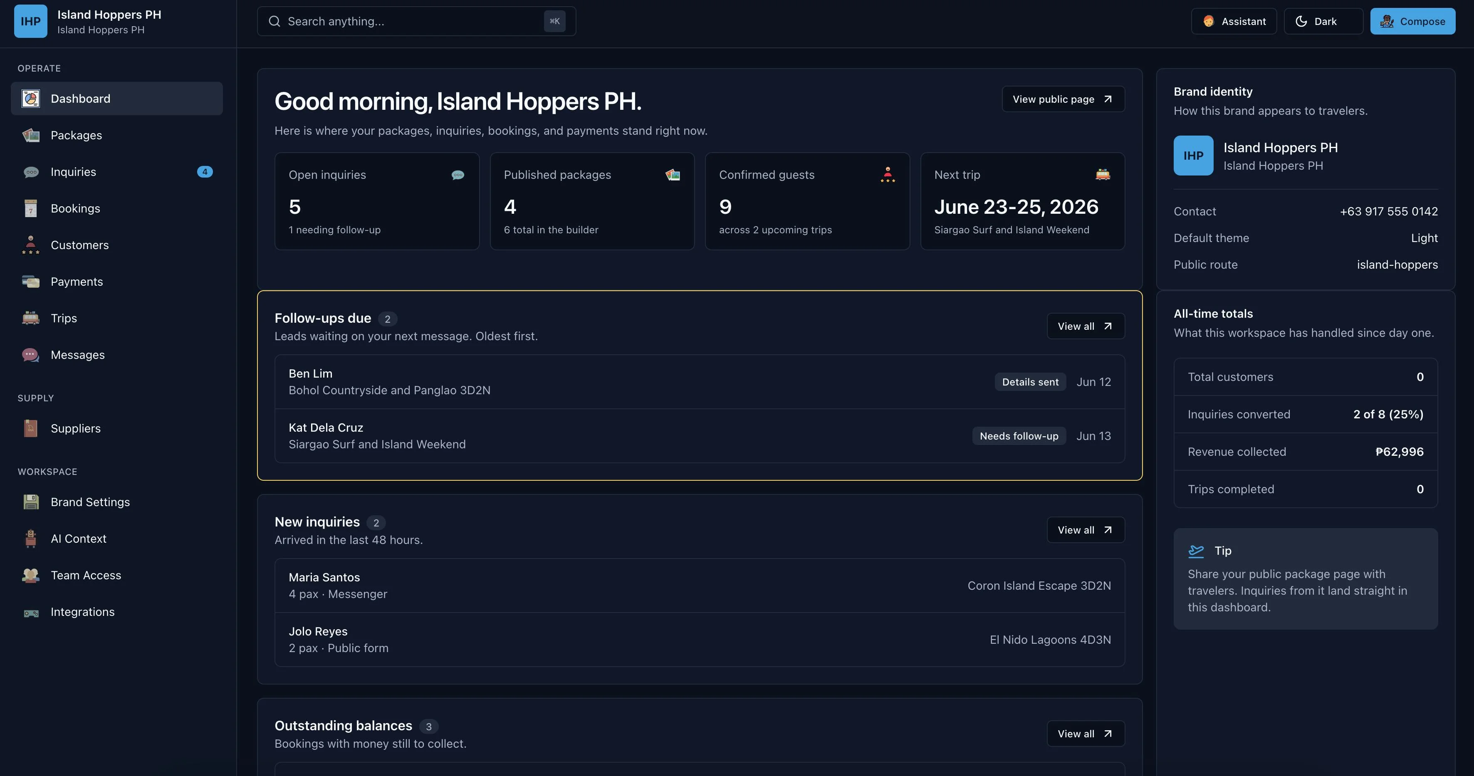The image size is (1474, 776).
Task: Click the Open inquiries count 5
Action: [295, 207]
